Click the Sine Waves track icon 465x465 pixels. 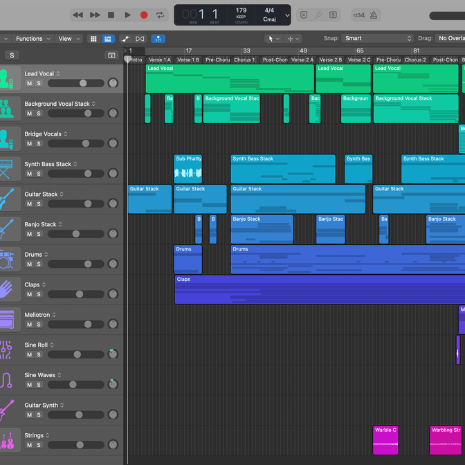click(7, 380)
